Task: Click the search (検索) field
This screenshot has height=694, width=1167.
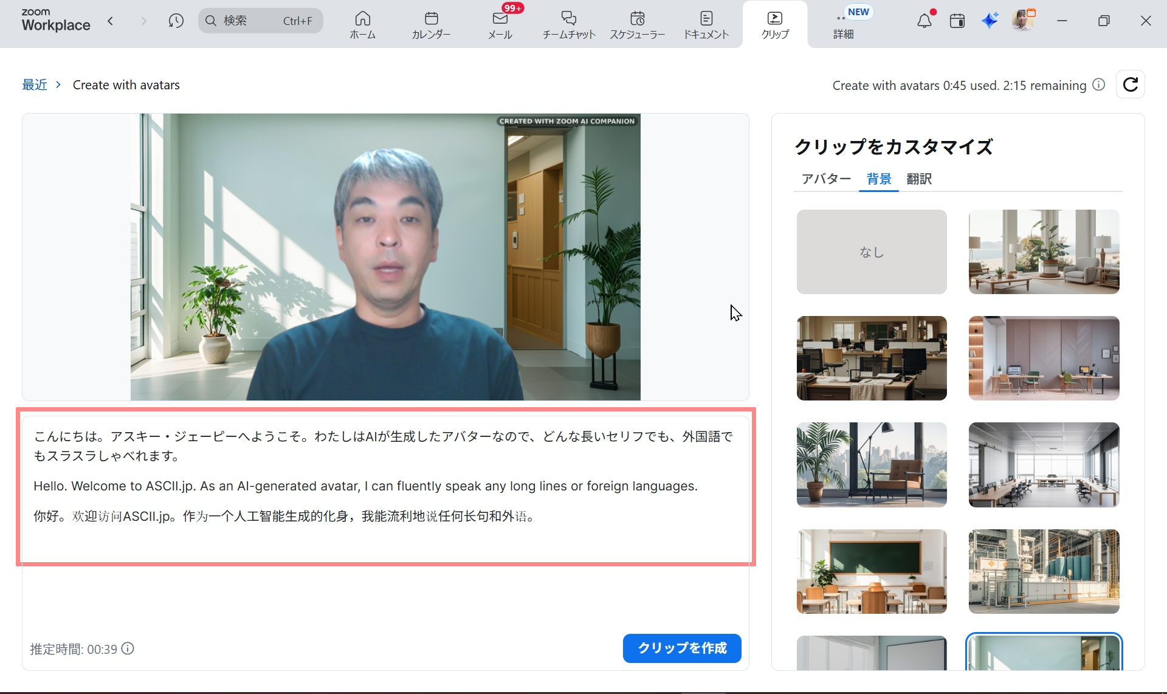Action: [x=260, y=21]
